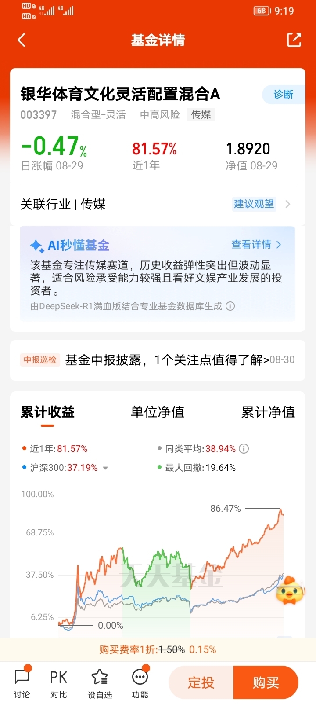The image size is (316, 704).
Task: Tap the info icon beside 同类平均
Action: (x=244, y=449)
